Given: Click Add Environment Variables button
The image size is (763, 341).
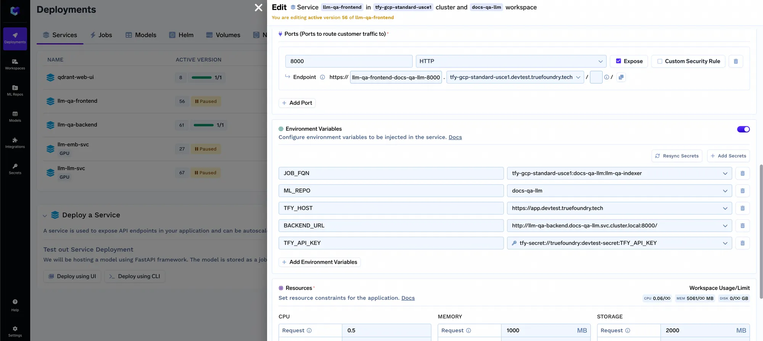Looking at the screenshot, I should [320, 262].
